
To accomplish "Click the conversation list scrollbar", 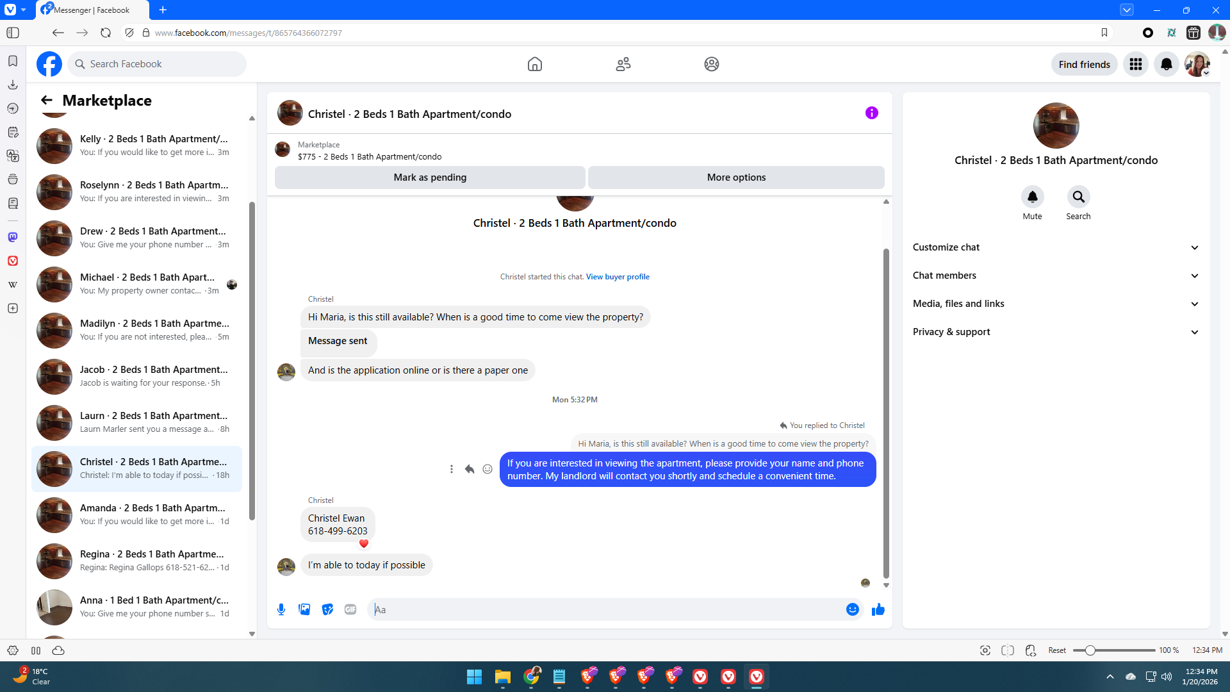I will 252,361.
